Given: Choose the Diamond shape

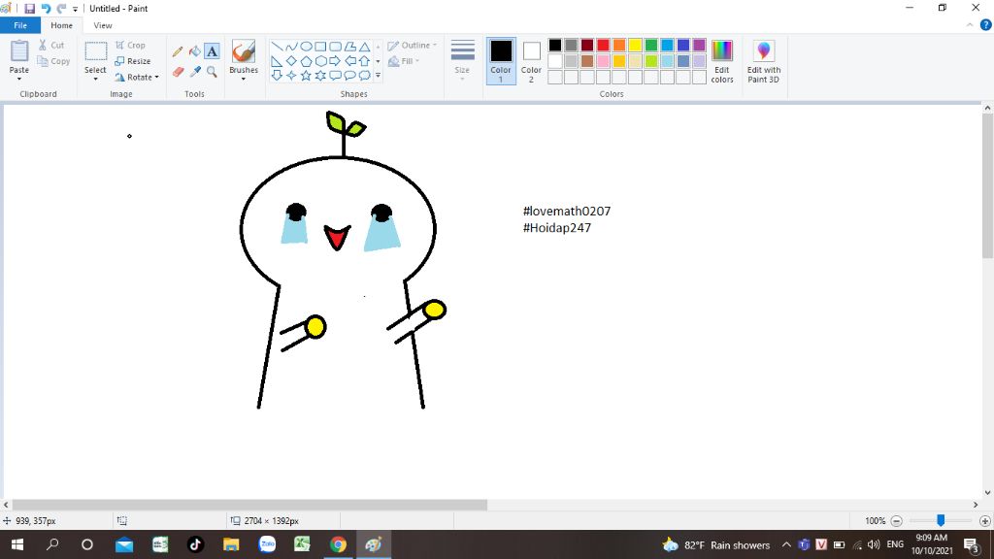Looking at the screenshot, I should [291, 61].
